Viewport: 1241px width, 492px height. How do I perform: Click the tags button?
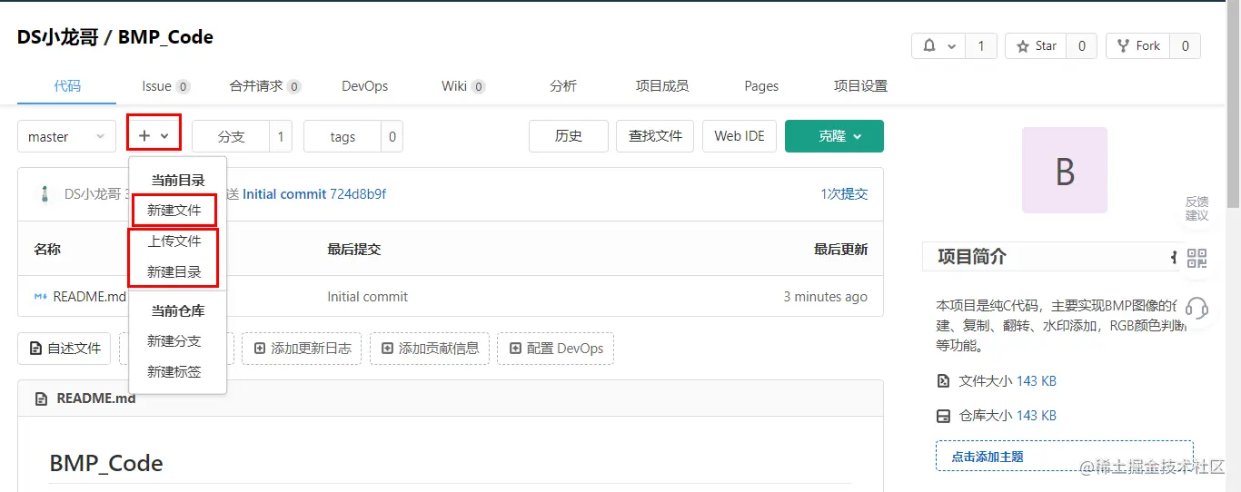click(343, 136)
